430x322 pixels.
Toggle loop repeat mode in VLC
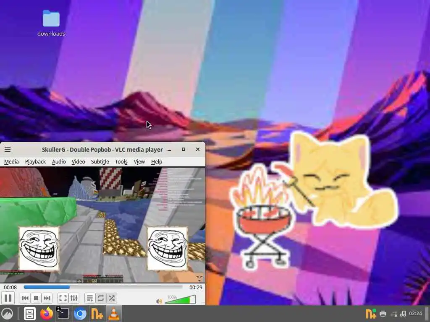101,298
